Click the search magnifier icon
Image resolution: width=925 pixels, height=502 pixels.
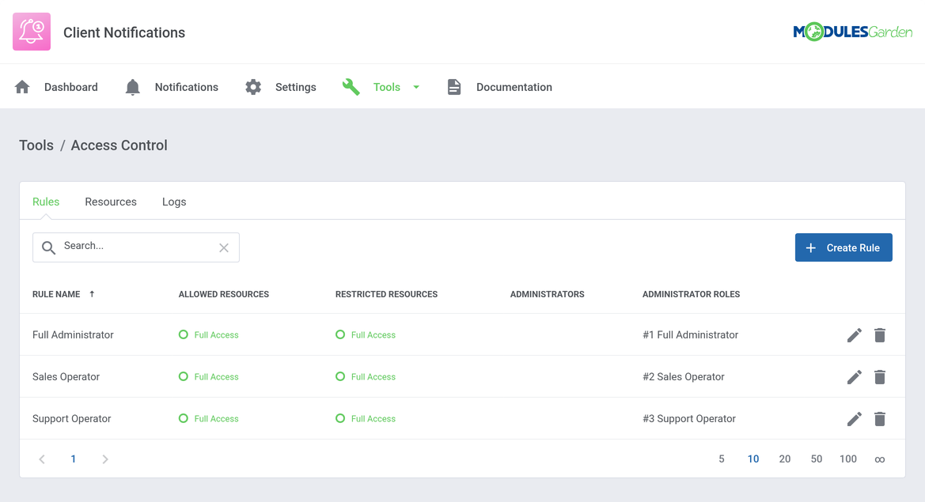(x=48, y=247)
